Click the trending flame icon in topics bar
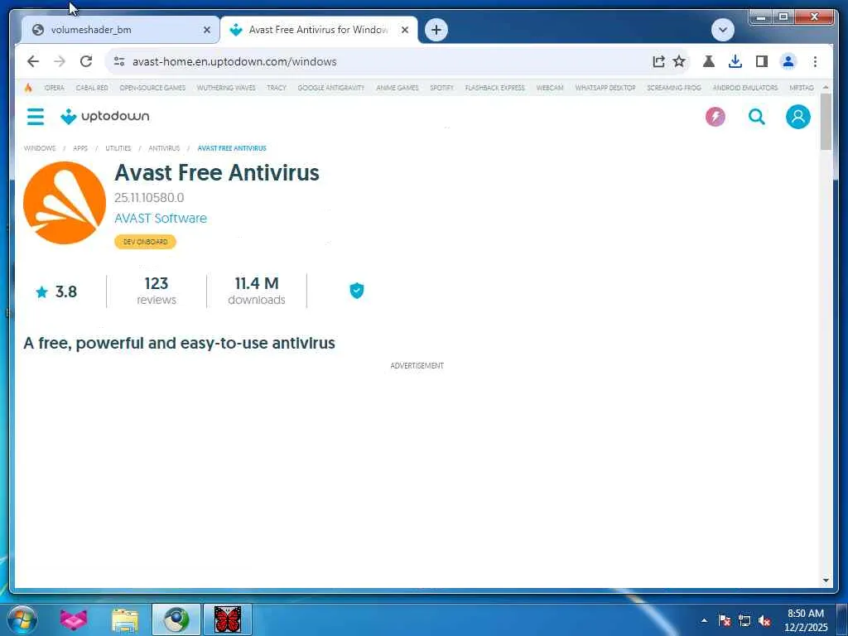Viewport: 848px width, 636px height. (x=28, y=88)
